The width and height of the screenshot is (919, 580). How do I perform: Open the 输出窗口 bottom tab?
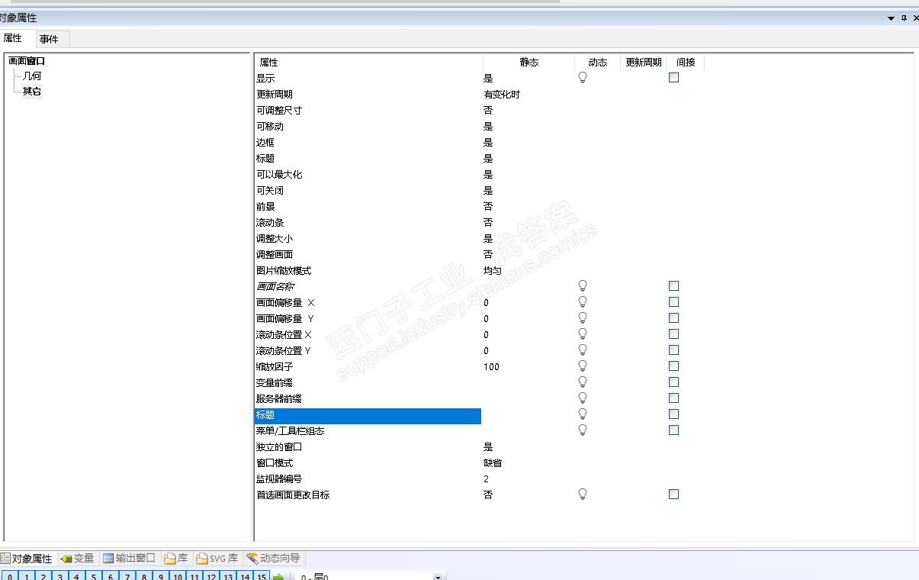[130, 559]
